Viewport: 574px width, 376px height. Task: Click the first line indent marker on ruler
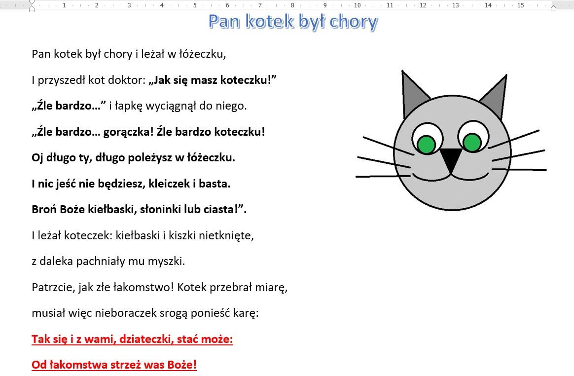coord(32,2)
